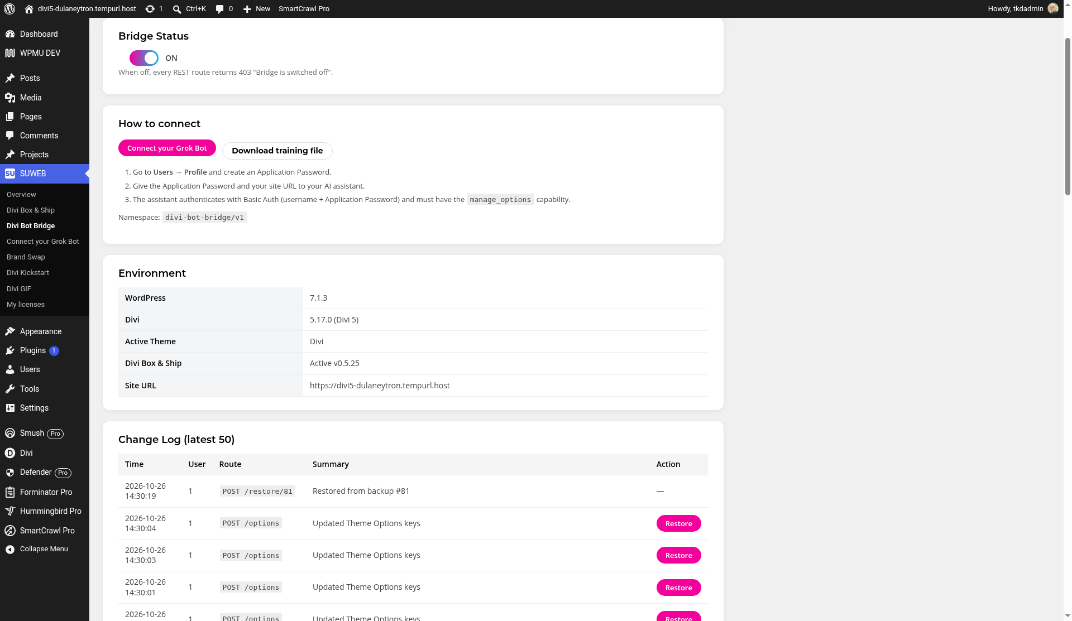This screenshot has height=621, width=1072.
Task: Open the SmartCrawl Pro sidebar icon
Action: tap(10, 531)
